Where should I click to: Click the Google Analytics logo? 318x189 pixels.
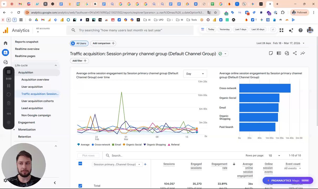(x=6, y=30)
